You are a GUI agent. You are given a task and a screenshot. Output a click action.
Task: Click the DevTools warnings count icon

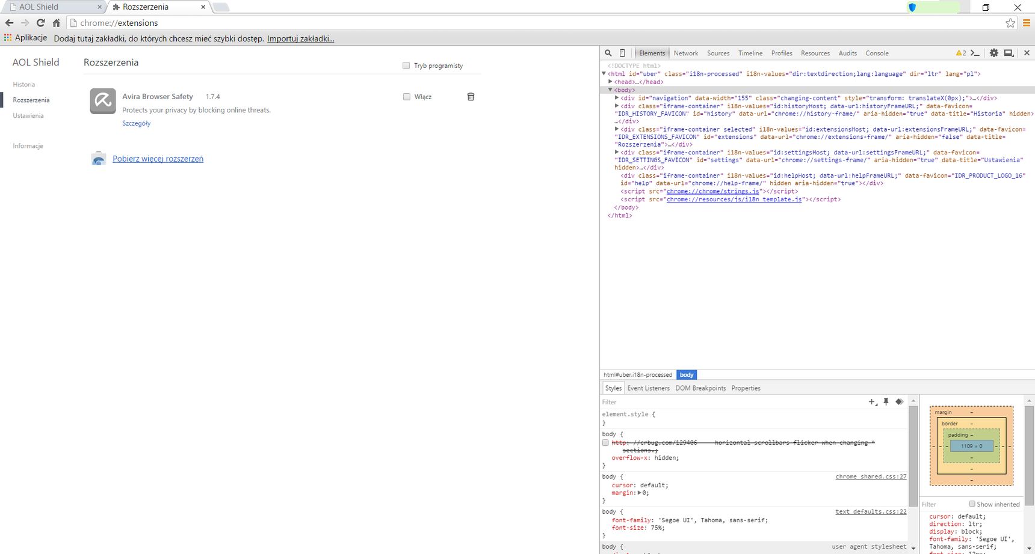[x=961, y=53]
